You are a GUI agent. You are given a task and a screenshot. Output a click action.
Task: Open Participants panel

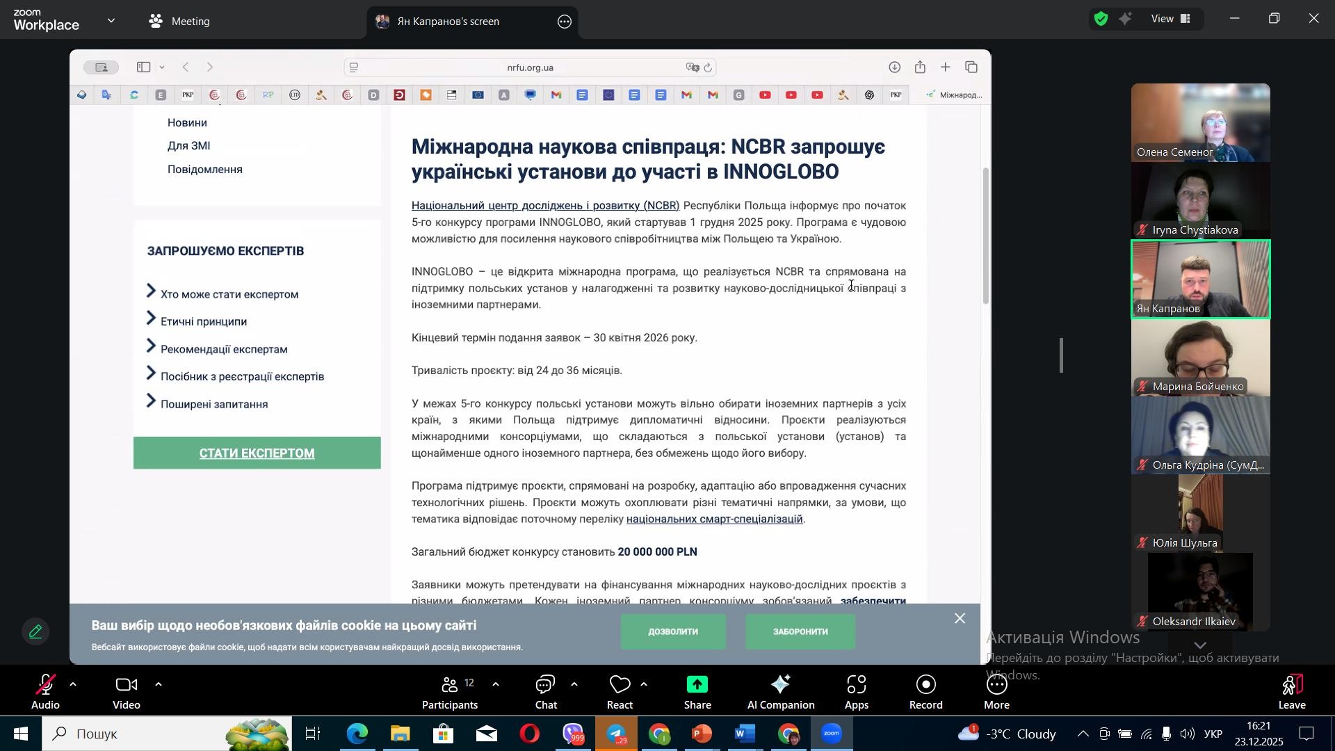click(450, 692)
